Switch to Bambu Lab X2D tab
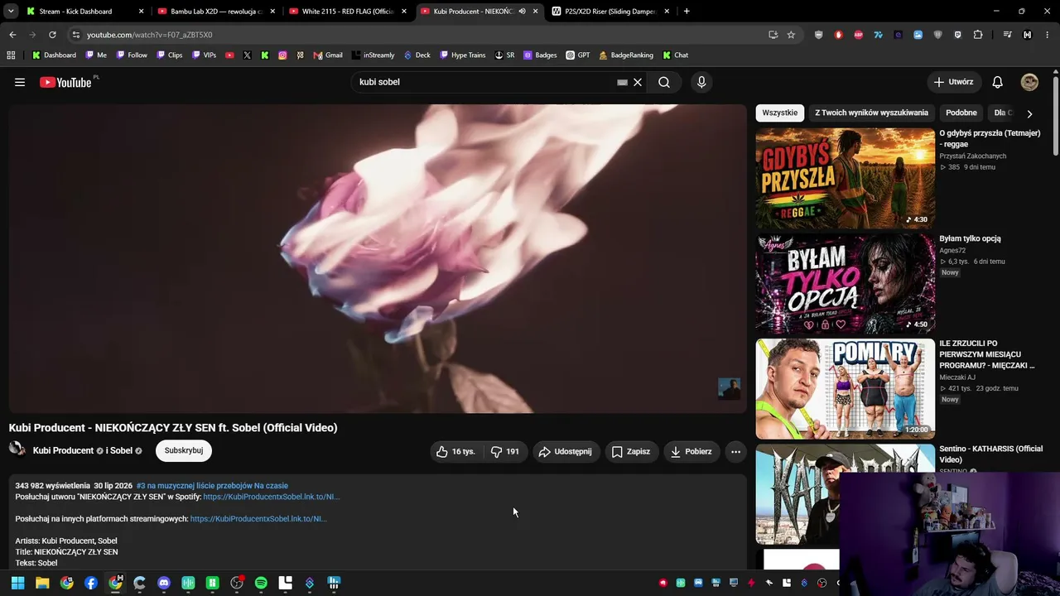This screenshot has width=1060, height=596. pos(215,12)
